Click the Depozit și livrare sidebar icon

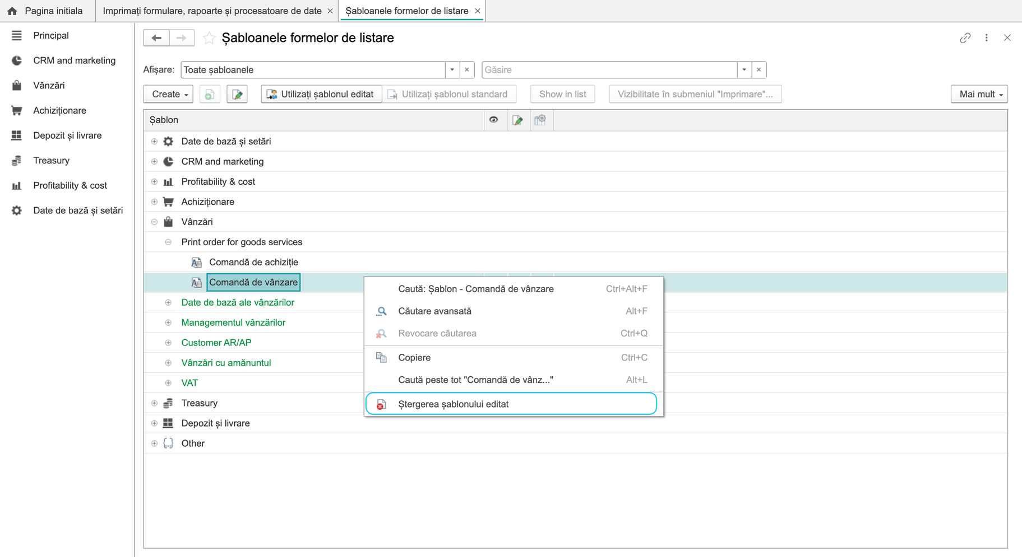click(17, 135)
